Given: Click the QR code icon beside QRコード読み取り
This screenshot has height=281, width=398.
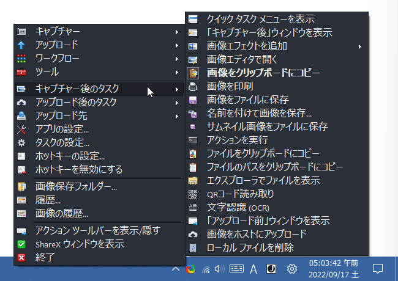Looking at the screenshot, I should pos(193,194).
